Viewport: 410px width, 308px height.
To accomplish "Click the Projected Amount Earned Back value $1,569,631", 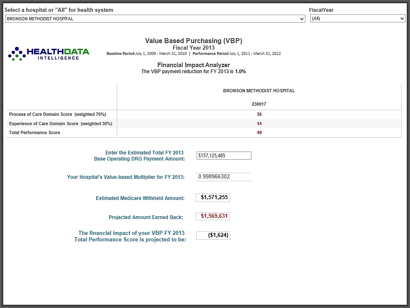I will tap(213, 216).
